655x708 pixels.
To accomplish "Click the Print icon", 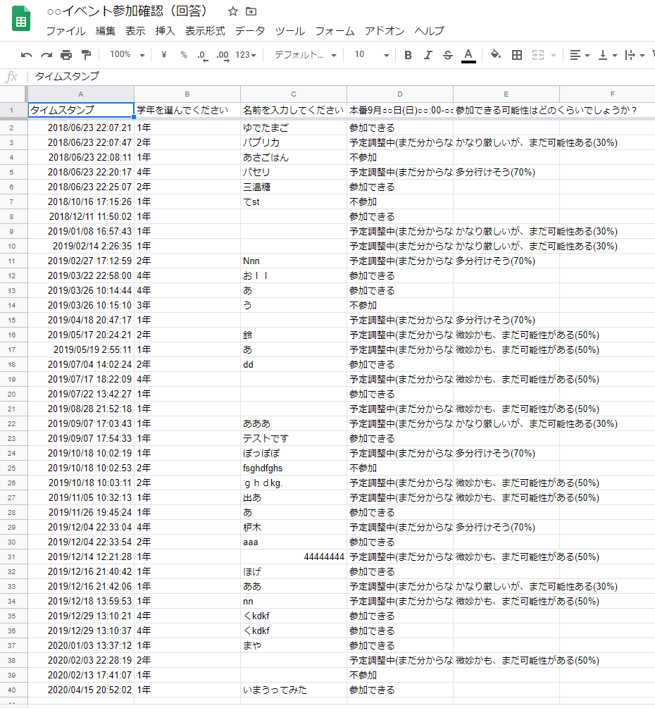I will pyautogui.click(x=66, y=55).
